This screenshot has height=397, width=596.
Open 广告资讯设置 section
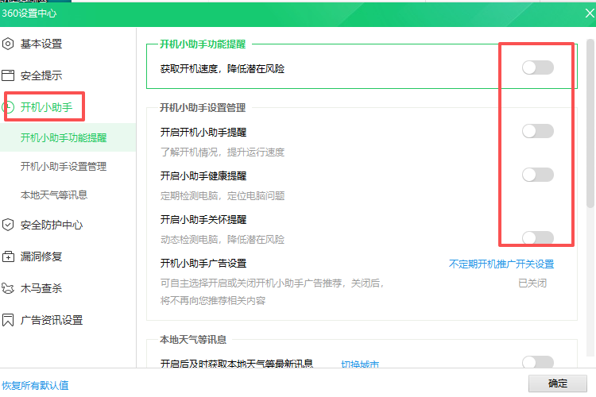52,320
